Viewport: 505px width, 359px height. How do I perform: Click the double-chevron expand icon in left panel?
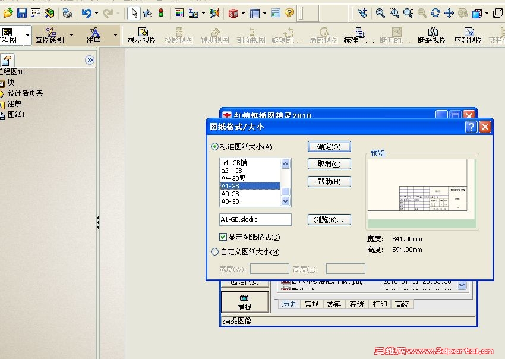(90, 60)
